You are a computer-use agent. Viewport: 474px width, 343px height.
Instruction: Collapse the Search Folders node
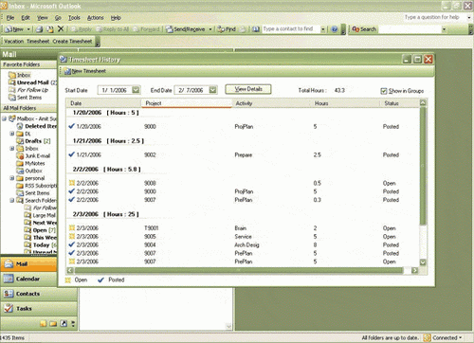(x=12, y=200)
